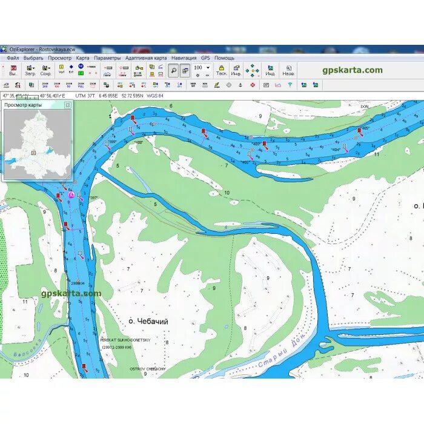
Task: Click the blue circle route waypoint icon
Action: click(81, 66)
